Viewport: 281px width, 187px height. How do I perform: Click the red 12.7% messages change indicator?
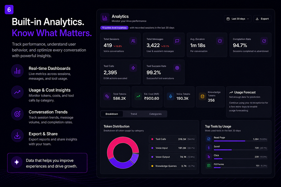(x=165, y=46)
